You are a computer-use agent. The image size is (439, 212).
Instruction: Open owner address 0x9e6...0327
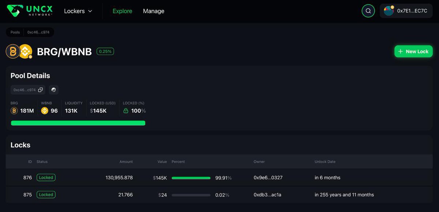pos(268,178)
